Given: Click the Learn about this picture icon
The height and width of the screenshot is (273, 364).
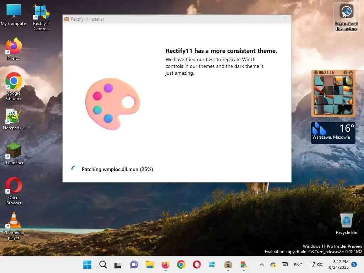Looking at the screenshot, I should click(x=346, y=17).
